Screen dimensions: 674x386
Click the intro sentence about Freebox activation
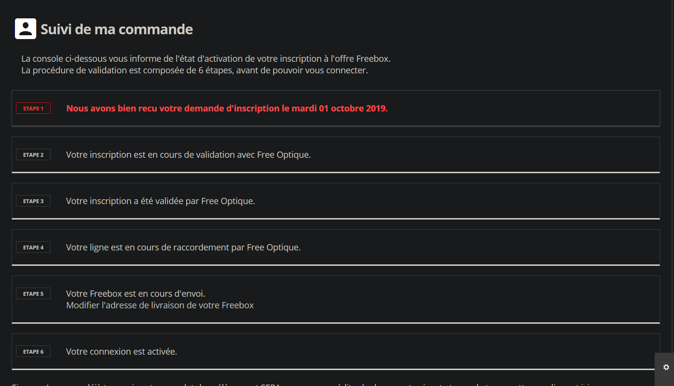(206, 59)
